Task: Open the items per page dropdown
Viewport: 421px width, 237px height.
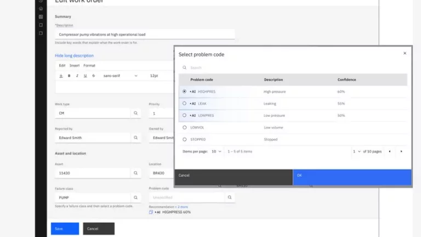Action: pos(217,151)
